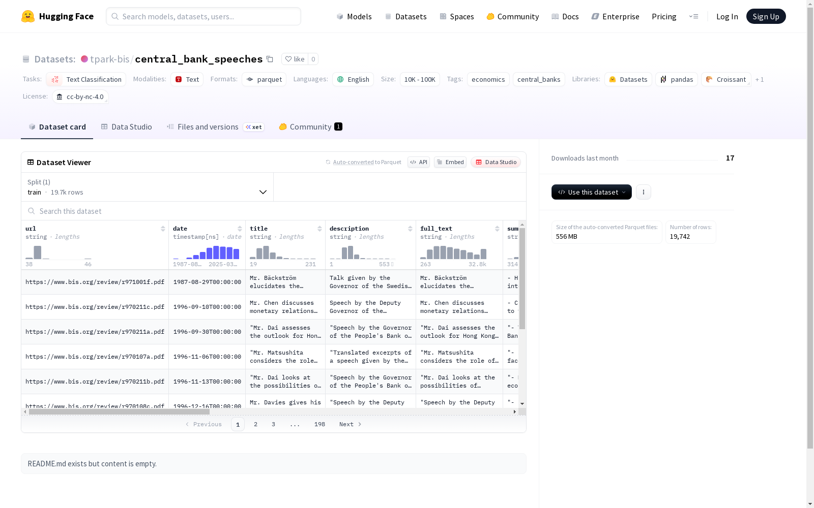Click the like count number
This screenshot has height=508, width=814.
point(313,59)
